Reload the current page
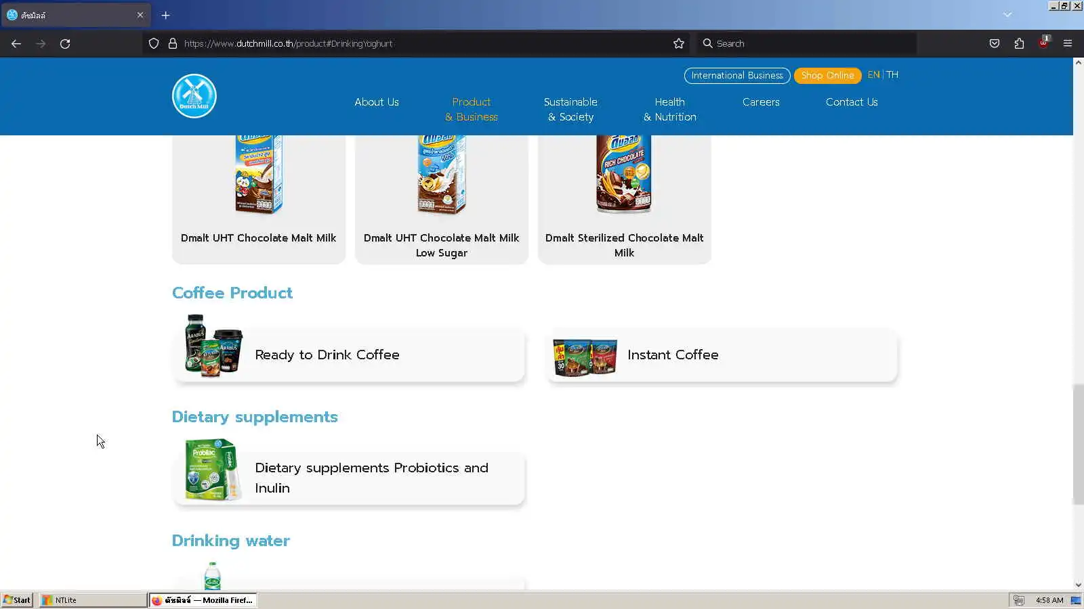This screenshot has width=1084, height=609. 65,43
